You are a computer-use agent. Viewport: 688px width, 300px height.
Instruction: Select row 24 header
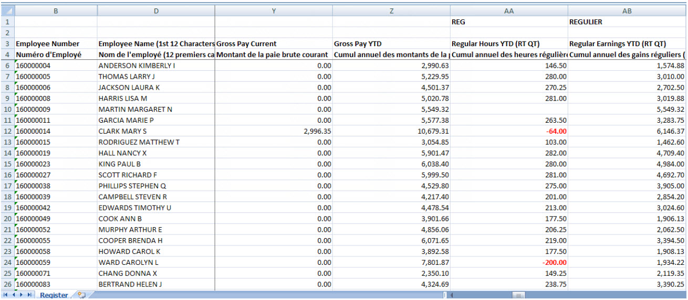(7, 262)
